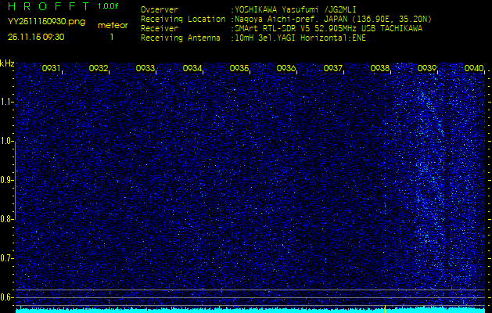Viewport: 492px width, 313px height.
Task: Click the HROFFT program title
Action: click(48, 6)
